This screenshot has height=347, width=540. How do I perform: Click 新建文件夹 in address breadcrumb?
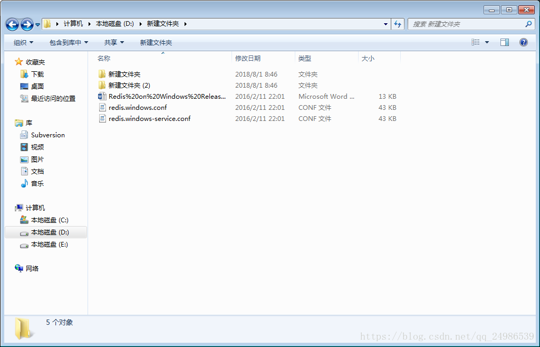[163, 24]
